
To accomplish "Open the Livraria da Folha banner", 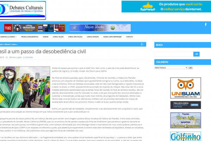I will tap(8, 27).
